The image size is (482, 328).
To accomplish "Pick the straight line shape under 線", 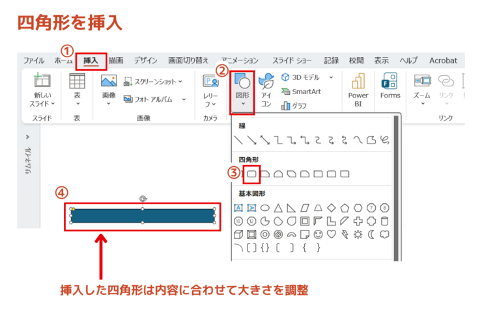I will click(238, 140).
